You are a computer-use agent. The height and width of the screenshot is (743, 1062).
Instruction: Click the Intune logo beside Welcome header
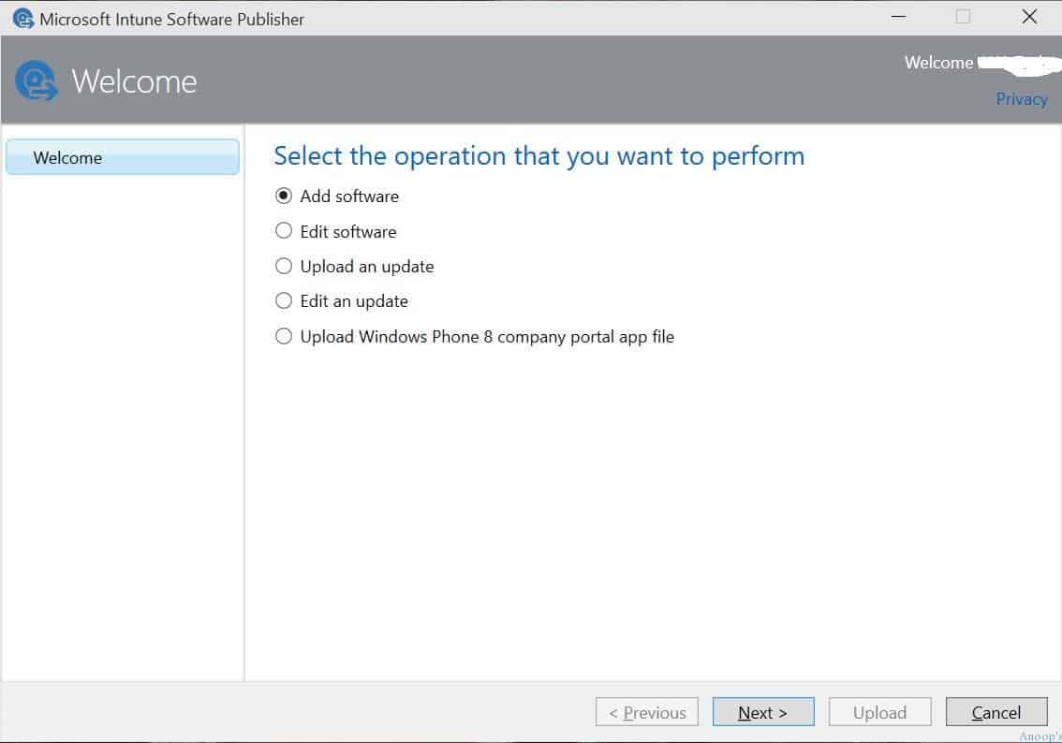[x=37, y=80]
